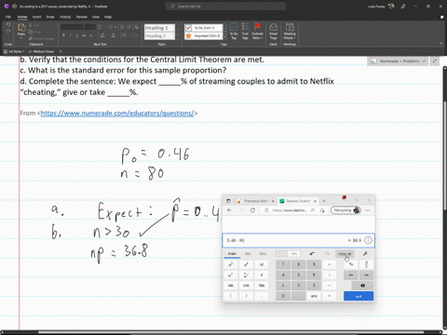Click the square root key in Desmos

231,275
